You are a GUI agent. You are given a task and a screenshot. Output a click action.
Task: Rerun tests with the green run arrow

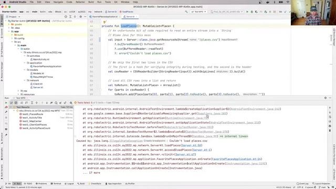pyautogui.click(x=6, y=103)
